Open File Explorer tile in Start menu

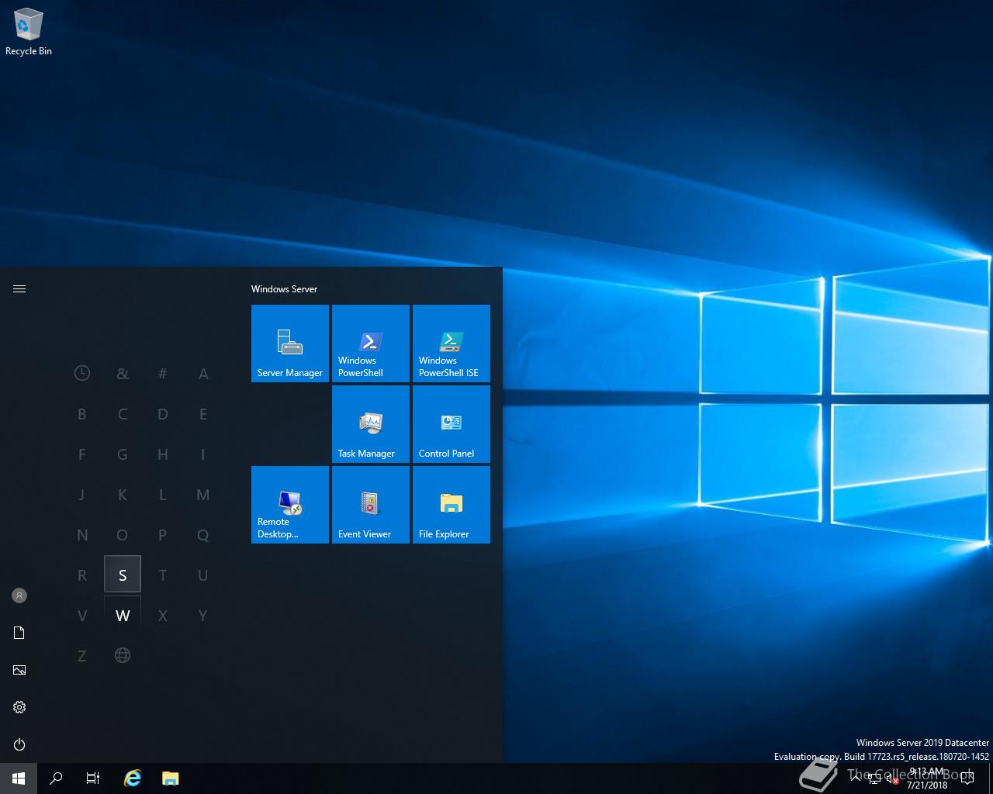[x=452, y=505]
